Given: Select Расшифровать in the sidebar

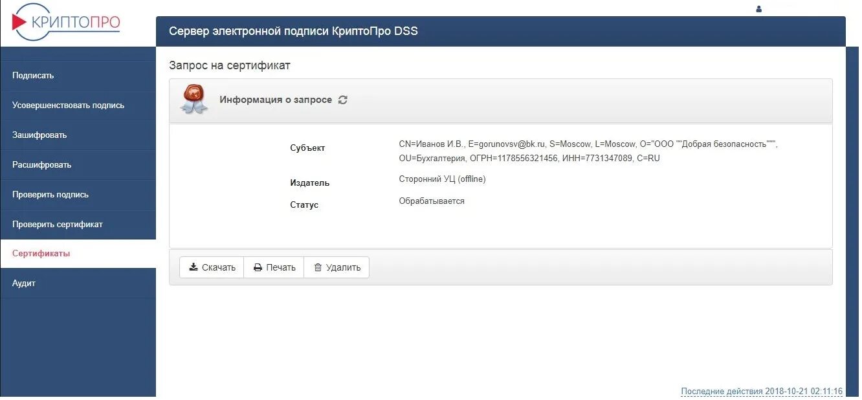Looking at the screenshot, I should coord(78,165).
